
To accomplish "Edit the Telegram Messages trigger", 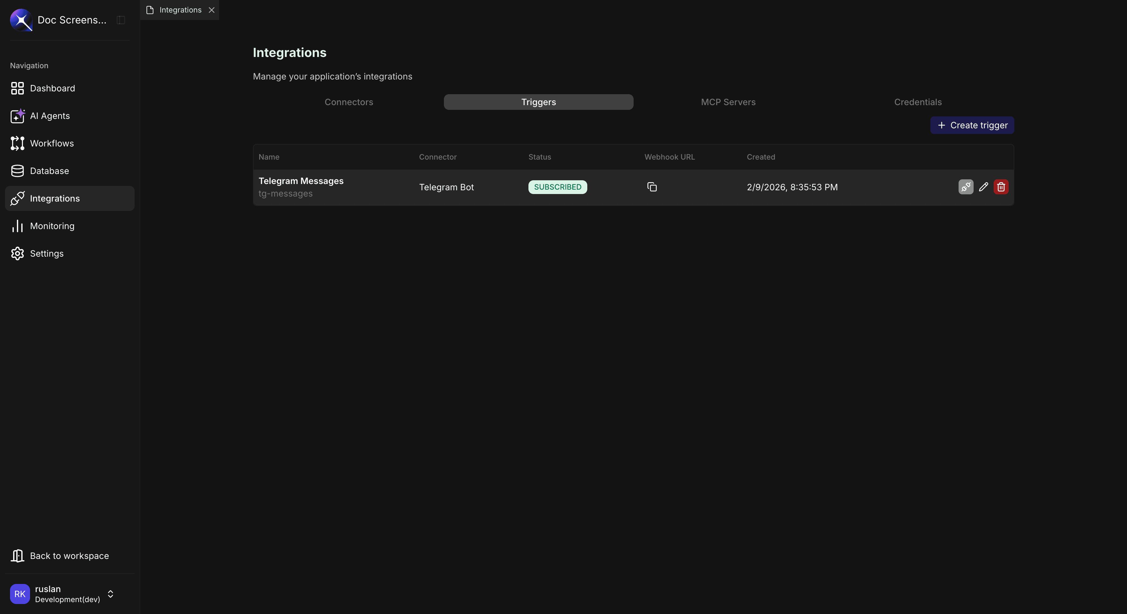I will (x=983, y=187).
